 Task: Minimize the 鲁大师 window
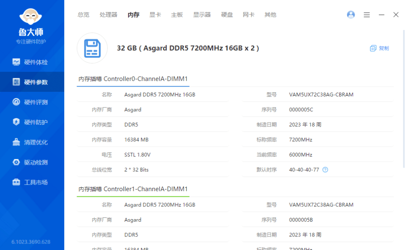(x=381, y=15)
